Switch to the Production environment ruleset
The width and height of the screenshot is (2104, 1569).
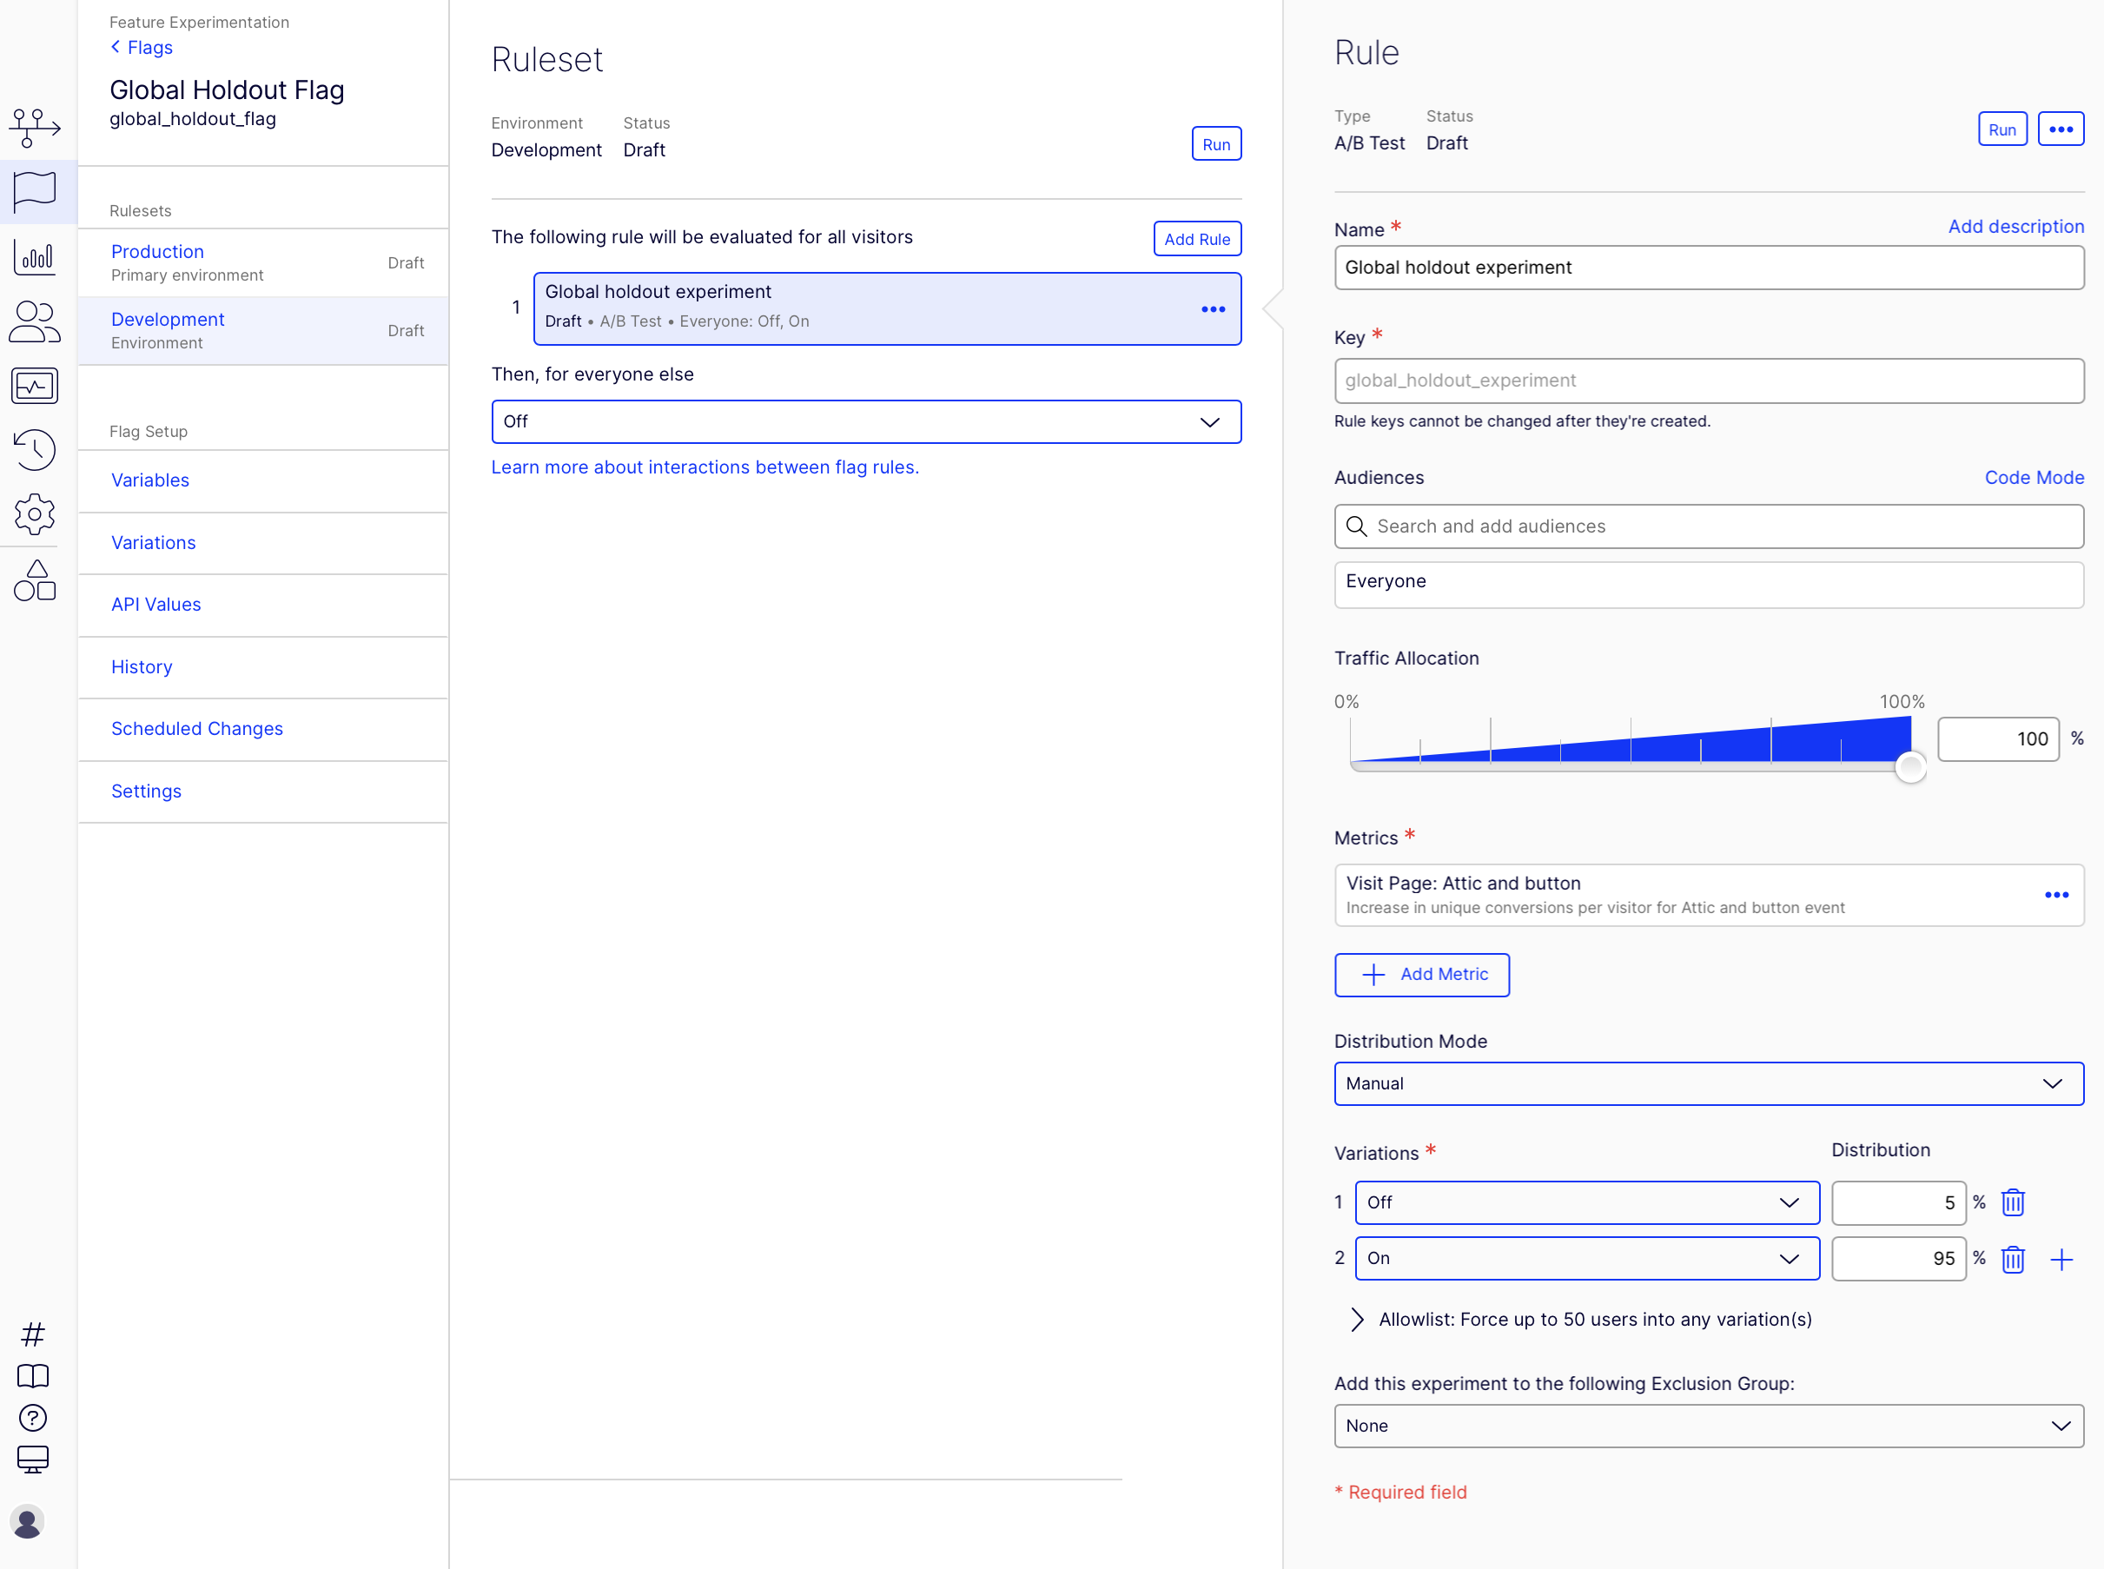coord(157,252)
